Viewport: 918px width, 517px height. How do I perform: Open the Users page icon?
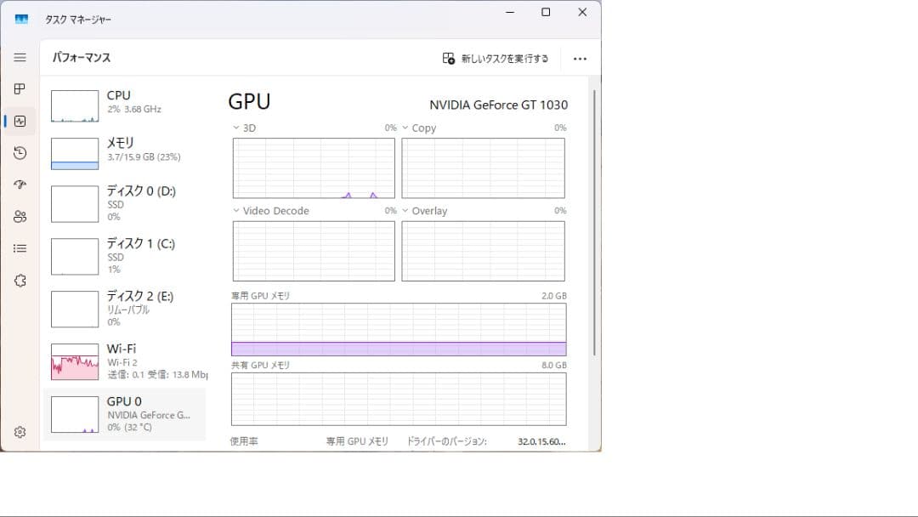click(20, 216)
